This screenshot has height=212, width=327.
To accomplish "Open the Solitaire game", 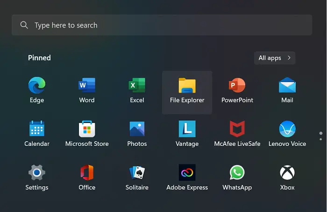I will [x=137, y=172].
